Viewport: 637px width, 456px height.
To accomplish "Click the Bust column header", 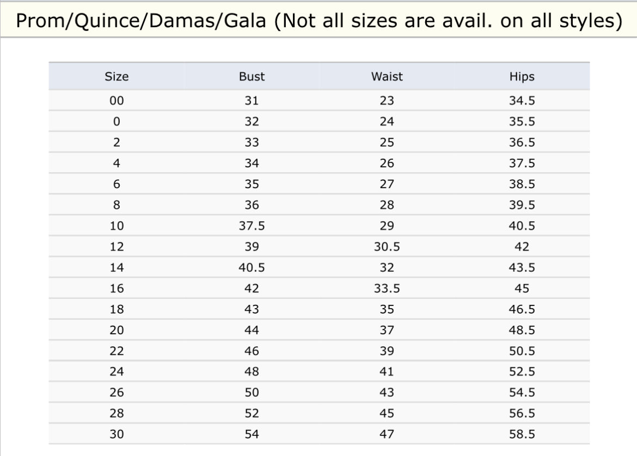I will (x=252, y=77).
